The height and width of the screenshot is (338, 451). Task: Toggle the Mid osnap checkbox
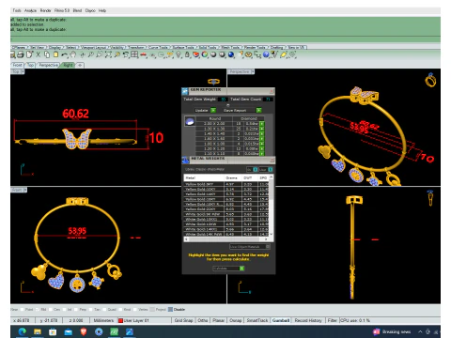point(38,310)
